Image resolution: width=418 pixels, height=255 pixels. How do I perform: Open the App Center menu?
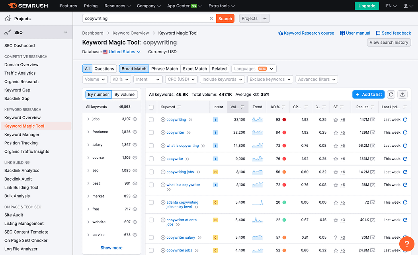(x=184, y=6)
